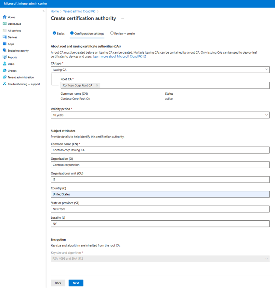Viewport: 275px width, 288px height.
Task: Click the Reports icon in sidebar
Action: coord(5,57)
